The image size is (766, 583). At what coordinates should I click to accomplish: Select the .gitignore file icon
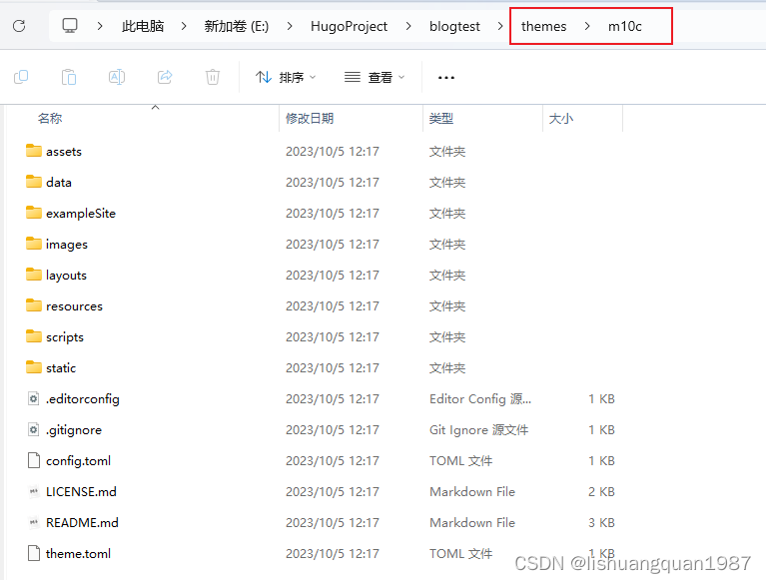[34, 430]
